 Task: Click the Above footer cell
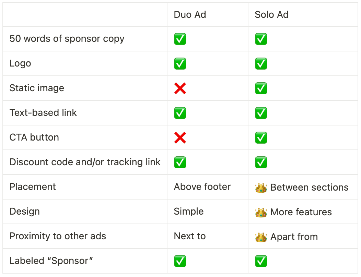(x=202, y=187)
